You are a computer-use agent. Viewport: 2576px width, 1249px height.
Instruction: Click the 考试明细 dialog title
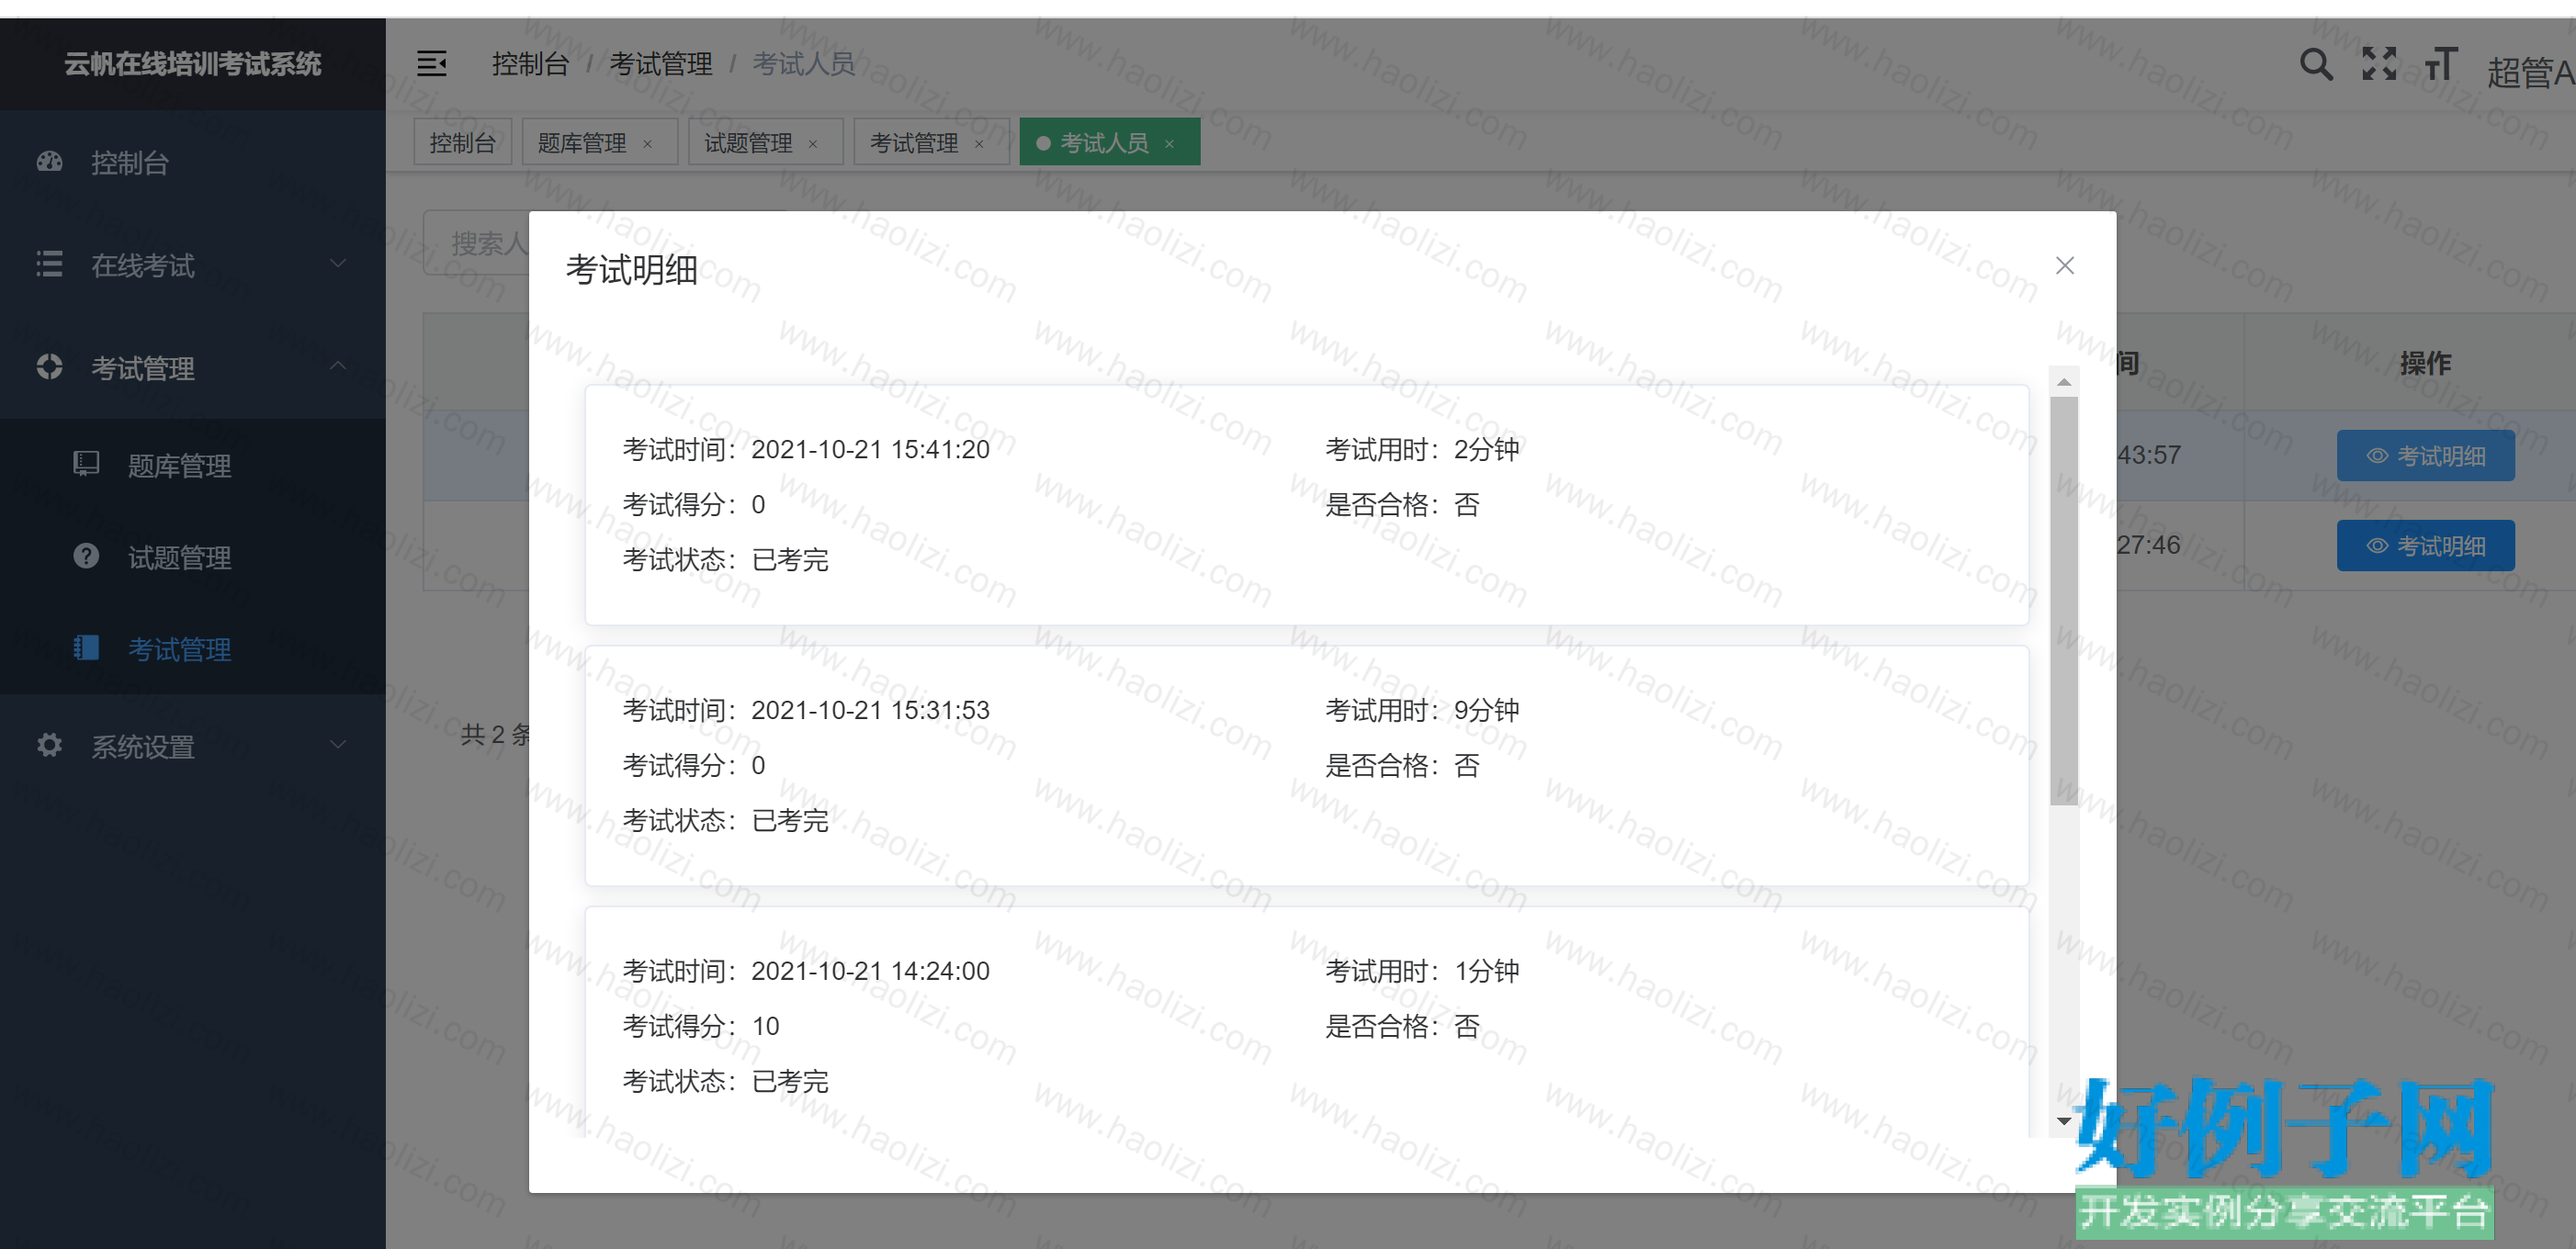(631, 269)
